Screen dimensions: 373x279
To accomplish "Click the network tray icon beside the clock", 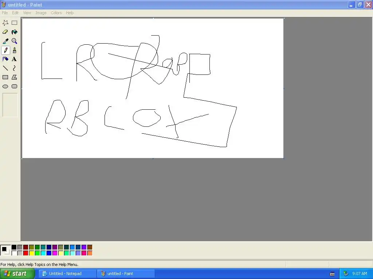I will pyautogui.click(x=346, y=274).
